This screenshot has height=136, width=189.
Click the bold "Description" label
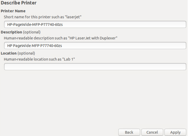12,32
